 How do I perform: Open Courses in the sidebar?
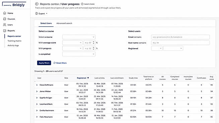coord(11,19)
